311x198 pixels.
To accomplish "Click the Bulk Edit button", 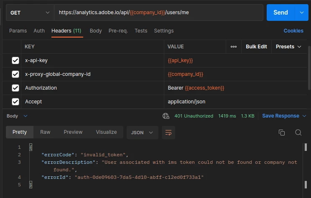I will [256, 47].
